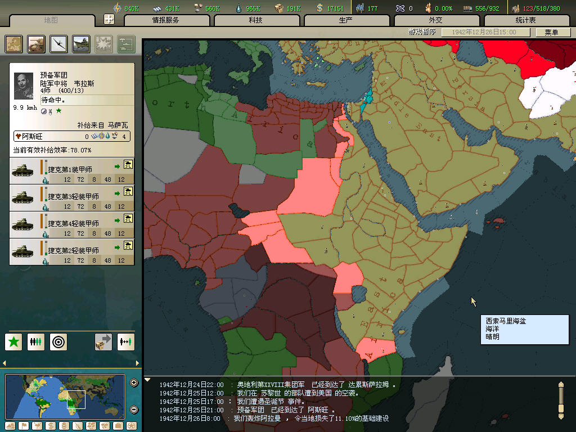
Task: Click the 待命中 orders box
Action: tap(87, 100)
